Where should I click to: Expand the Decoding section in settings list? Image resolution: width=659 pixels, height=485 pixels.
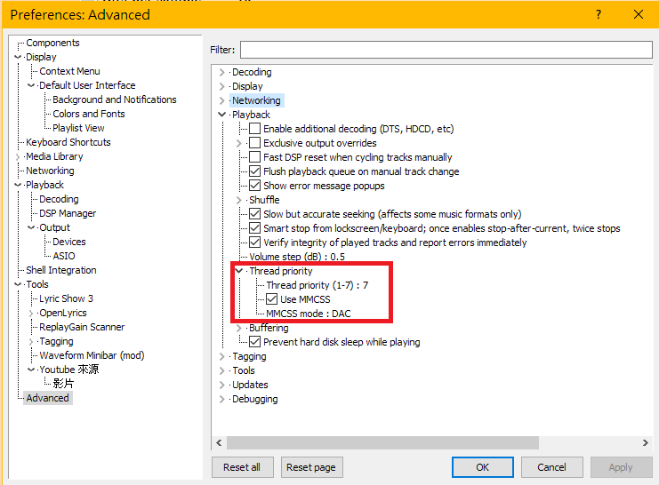click(221, 72)
